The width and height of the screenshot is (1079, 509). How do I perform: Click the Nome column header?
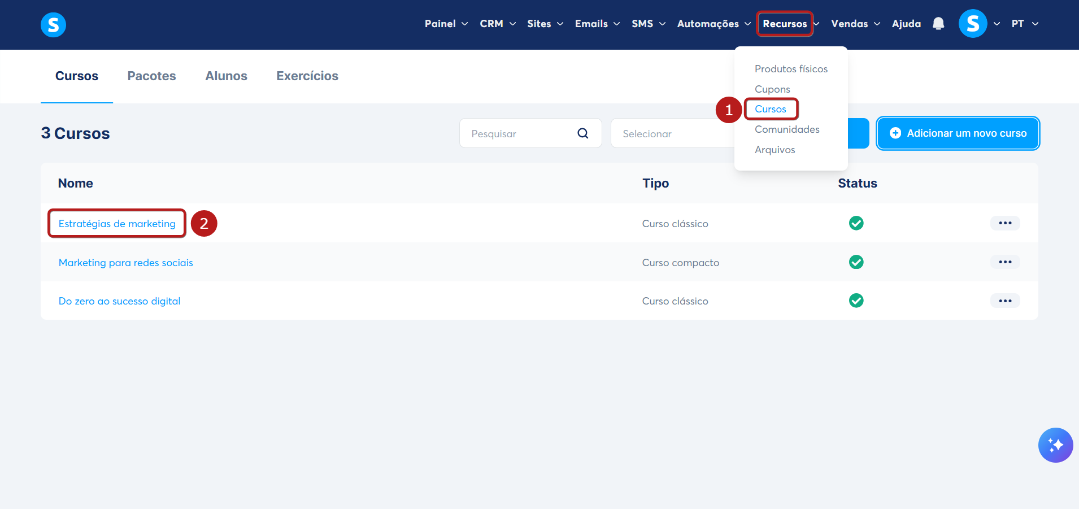[x=76, y=183]
